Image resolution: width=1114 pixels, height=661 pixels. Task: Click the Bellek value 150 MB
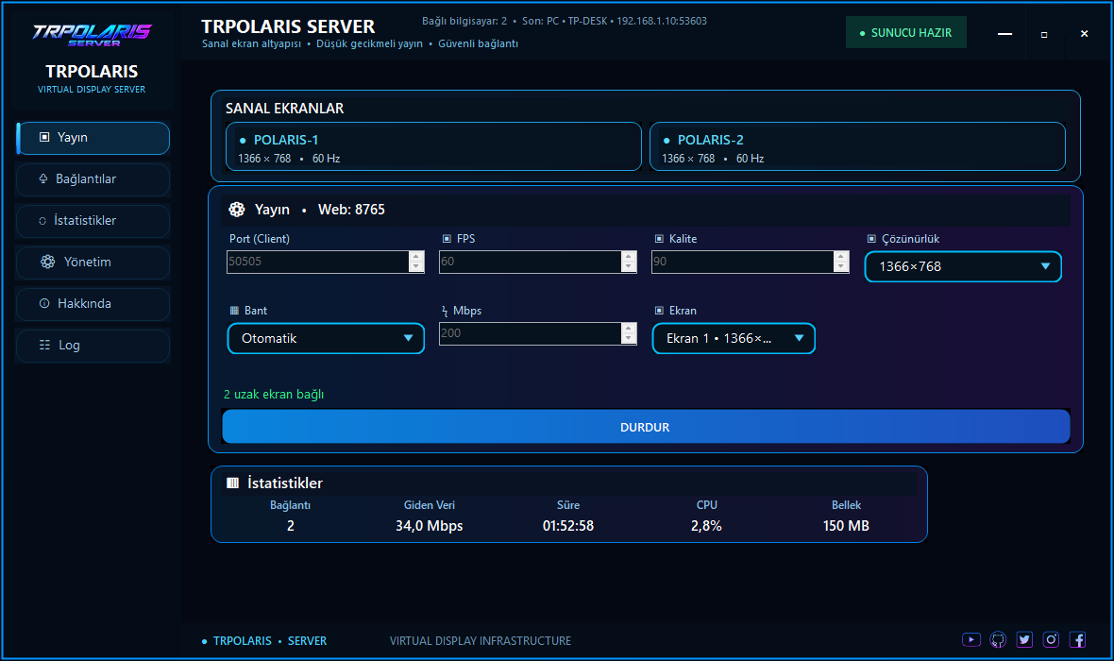tap(846, 526)
